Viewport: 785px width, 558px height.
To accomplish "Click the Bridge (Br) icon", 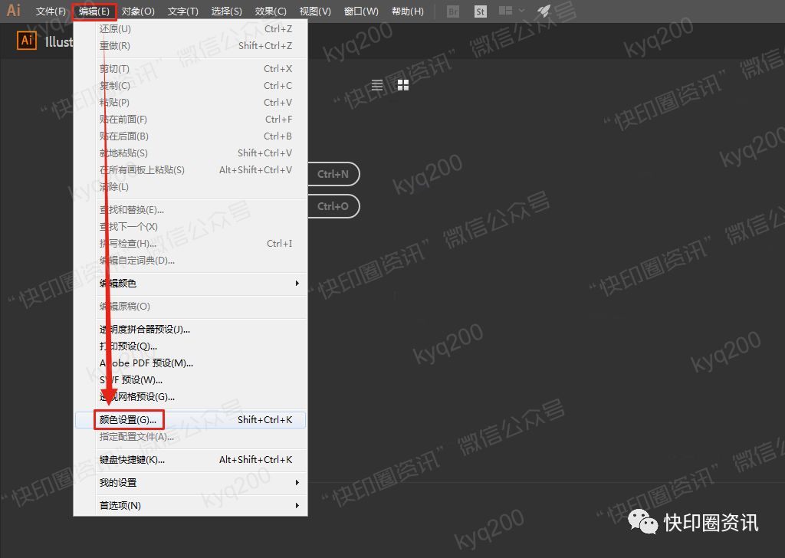I will pyautogui.click(x=452, y=11).
